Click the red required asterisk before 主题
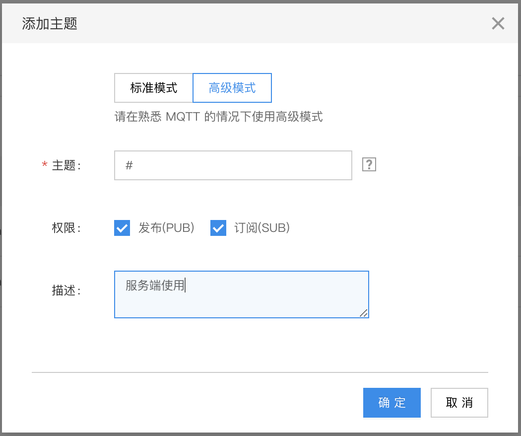Image resolution: width=521 pixels, height=436 pixels. (45, 165)
